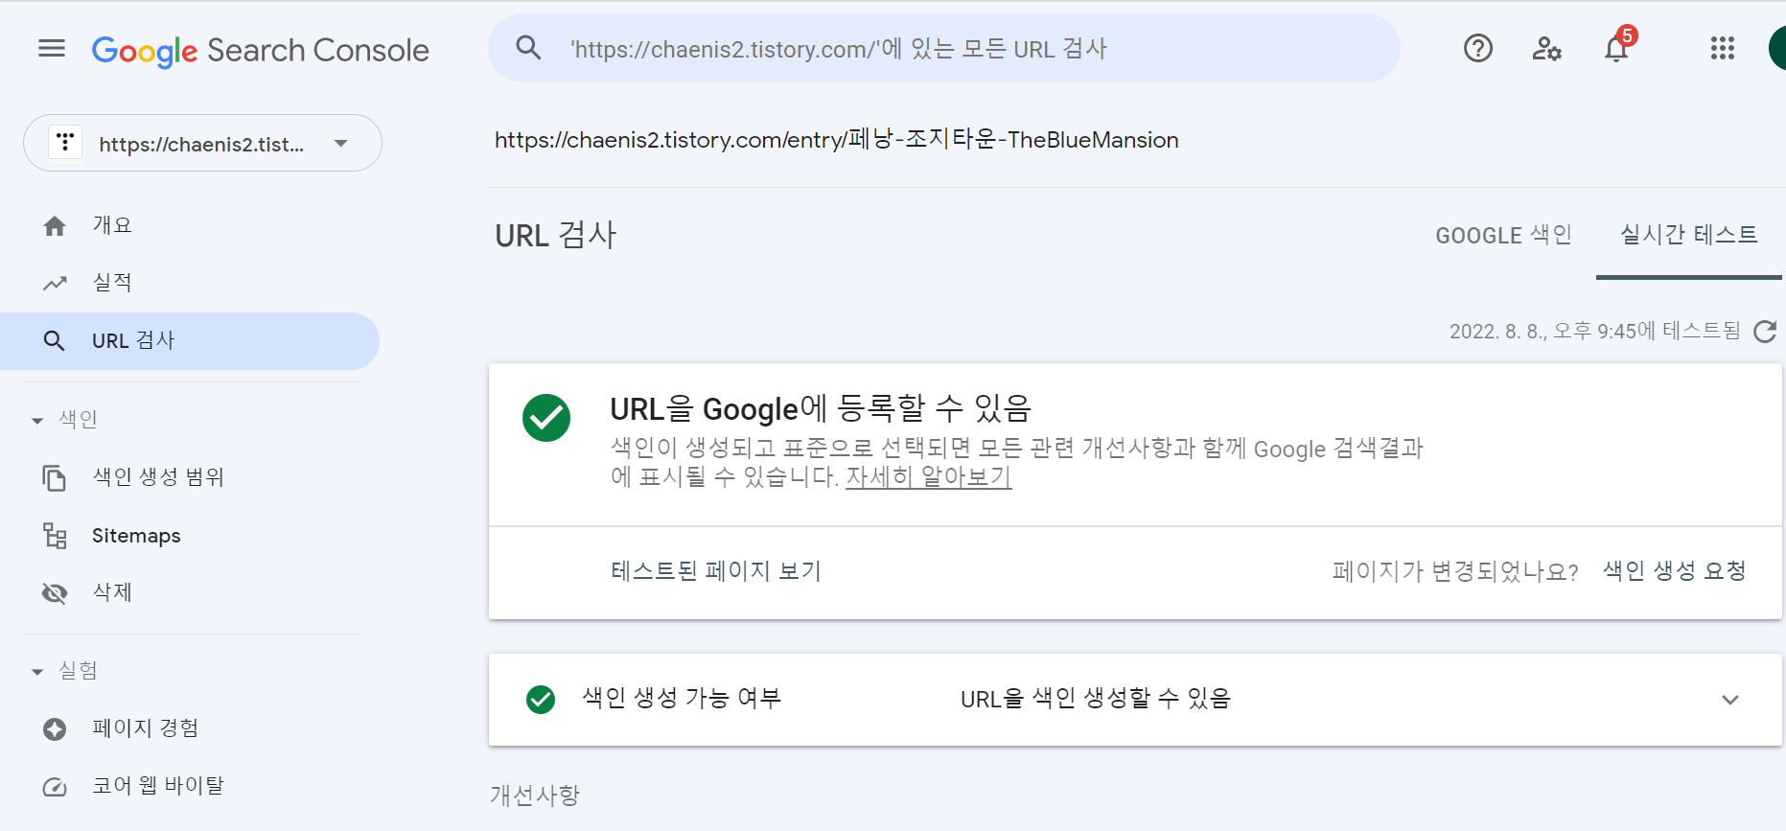Screen dimensions: 1786x831
Task: Open the property selector dropdown
Action: pos(202,143)
